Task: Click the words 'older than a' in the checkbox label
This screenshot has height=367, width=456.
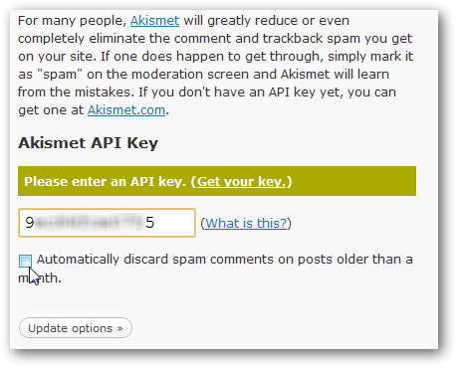Action: (374, 260)
